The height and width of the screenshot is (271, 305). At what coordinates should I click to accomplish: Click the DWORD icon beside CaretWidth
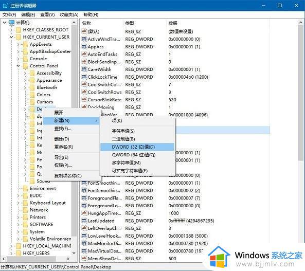pos(84,69)
